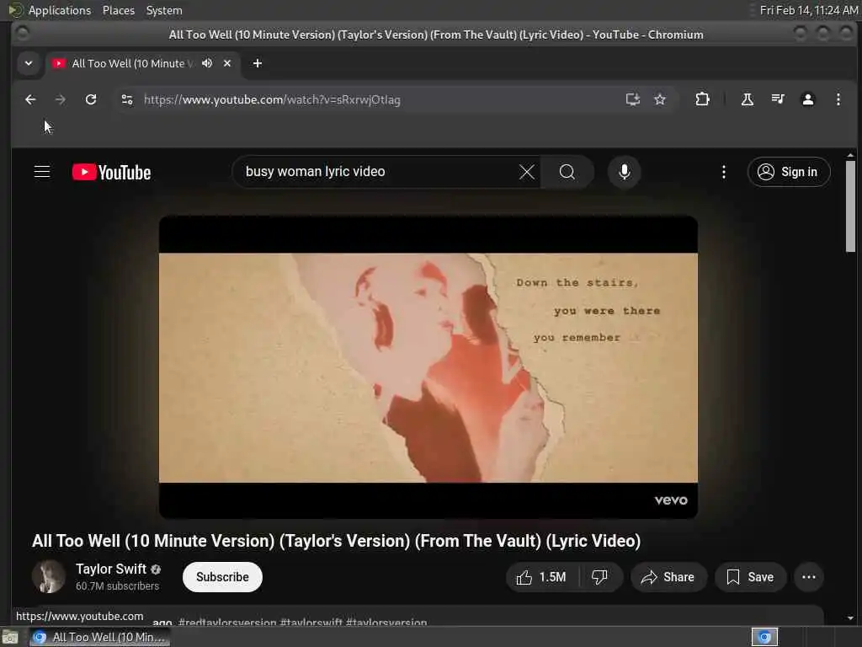862x647 pixels.
Task: Open Chrome Labs flask icon
Action: coord(748,99)
